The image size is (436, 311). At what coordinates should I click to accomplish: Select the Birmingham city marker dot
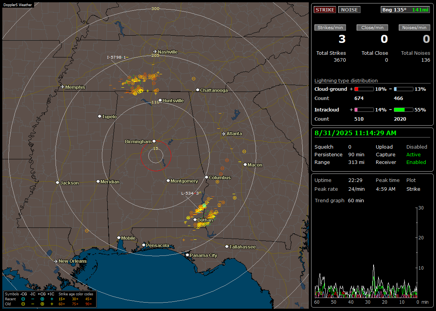tap(154, 141)
